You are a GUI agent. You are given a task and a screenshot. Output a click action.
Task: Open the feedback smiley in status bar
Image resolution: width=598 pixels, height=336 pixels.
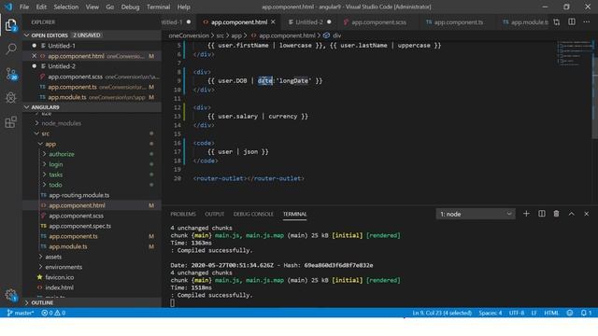coord(570,313)
